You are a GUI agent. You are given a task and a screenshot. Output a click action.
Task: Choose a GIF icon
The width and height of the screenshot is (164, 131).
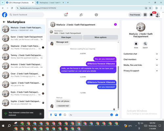point(65,115)
